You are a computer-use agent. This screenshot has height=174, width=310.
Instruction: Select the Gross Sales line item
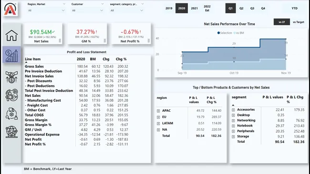pyautogui.click(x=34, y=67)
